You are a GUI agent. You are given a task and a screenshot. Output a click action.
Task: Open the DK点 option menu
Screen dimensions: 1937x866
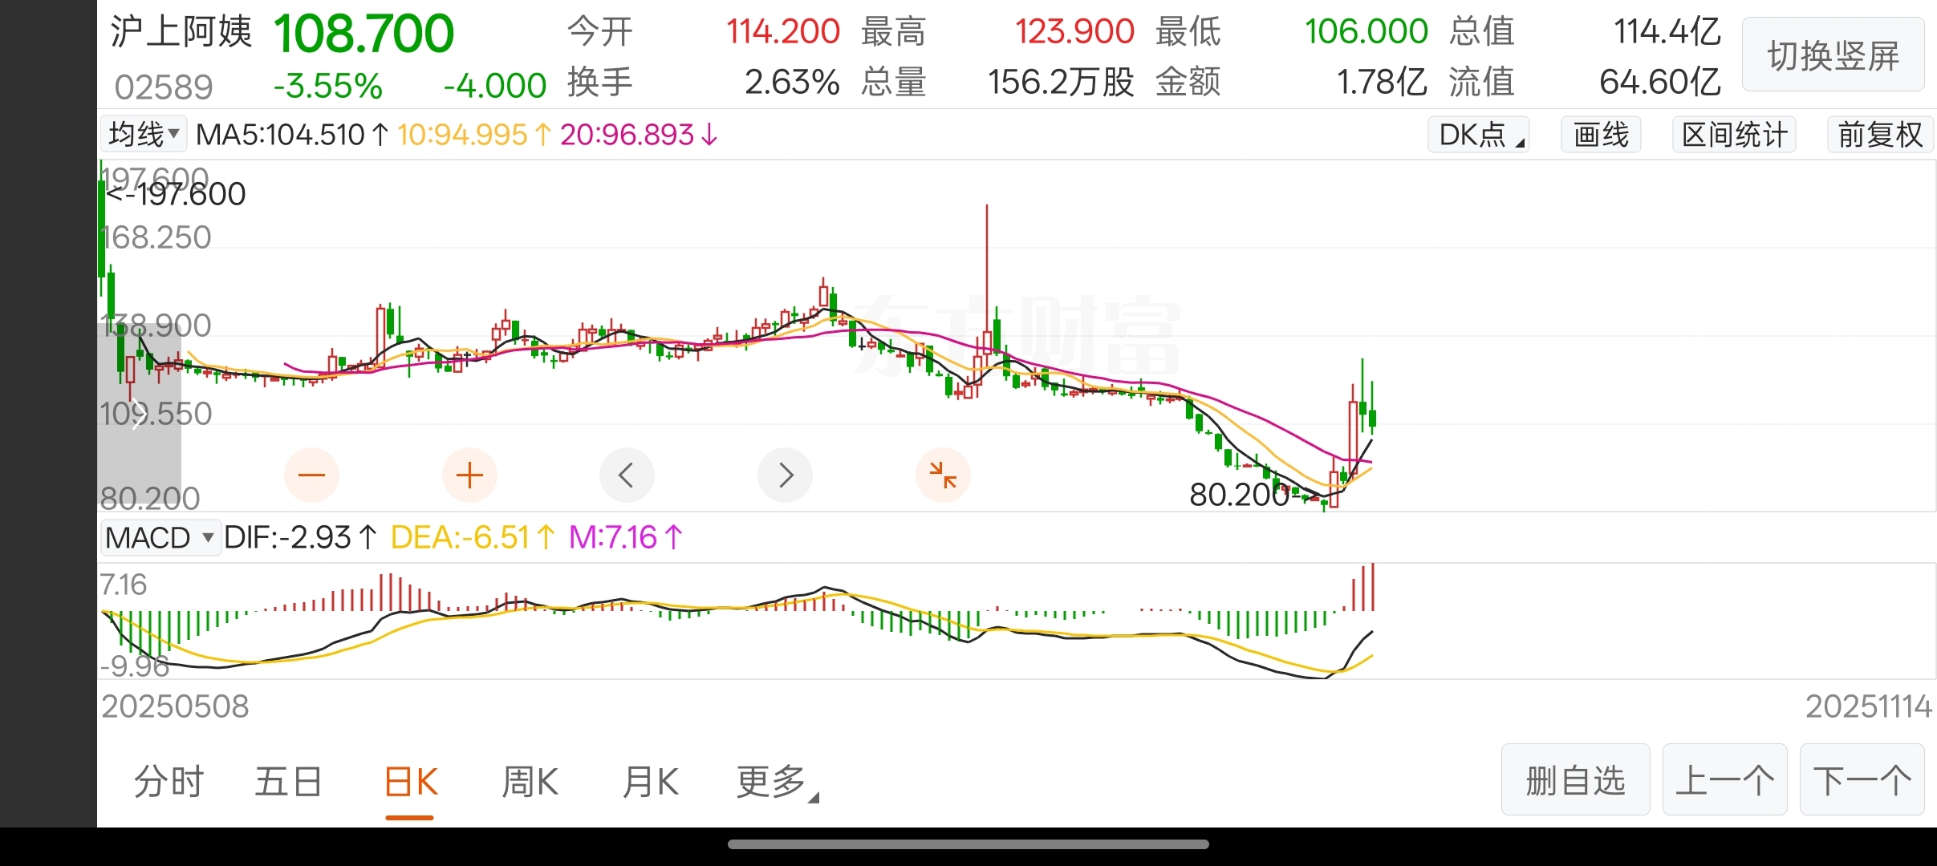1479,135
